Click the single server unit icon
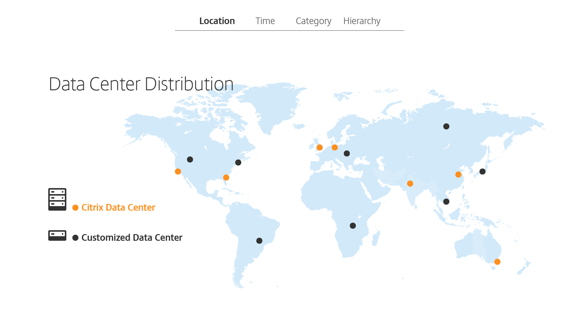Viewport: 579px width, 325px height. (57, 235)
